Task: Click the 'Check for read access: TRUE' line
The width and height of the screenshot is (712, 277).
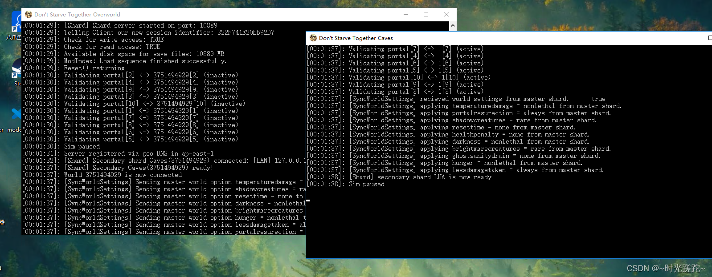Action: [x=91, y=47]
